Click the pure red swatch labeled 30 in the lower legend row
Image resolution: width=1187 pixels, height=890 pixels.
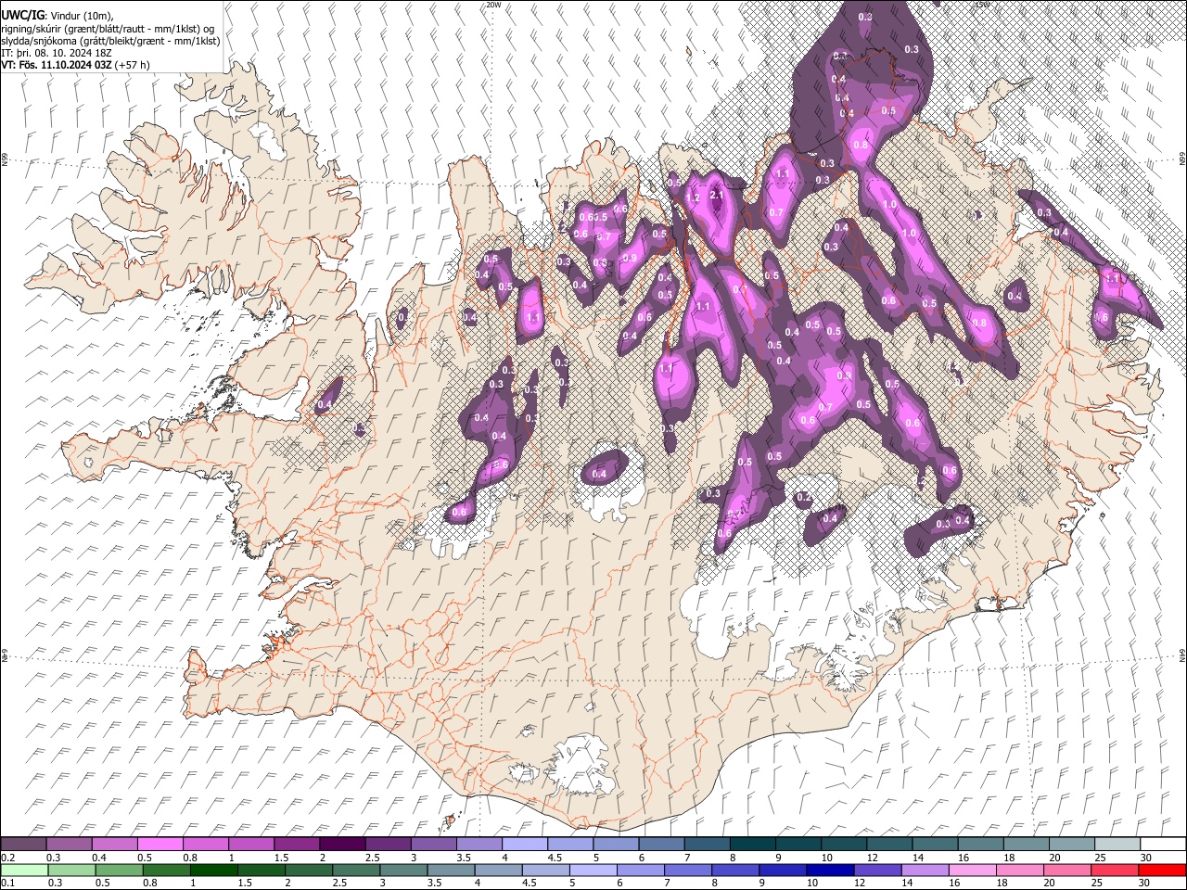(x=1162, y=871)
